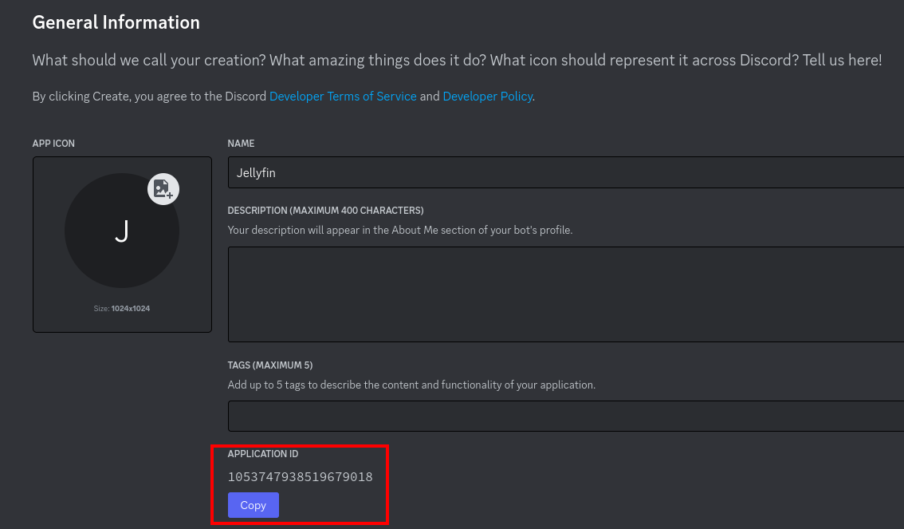The height and width of the screenshot is (529, 904).
Task: Click the DESCRIPTION MAXIMUM 400 CHARACTERS label
Action: pos(325,210)
